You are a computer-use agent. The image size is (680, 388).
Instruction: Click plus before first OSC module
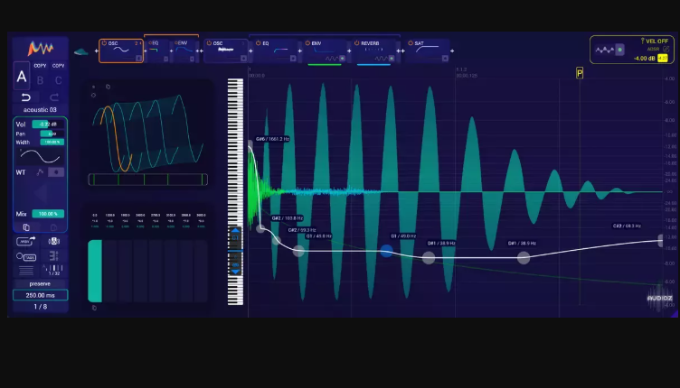pos(96,51)
